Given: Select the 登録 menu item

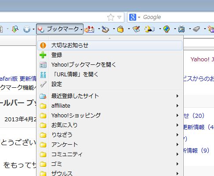Looking at the screenshot, I should point(110,55).
